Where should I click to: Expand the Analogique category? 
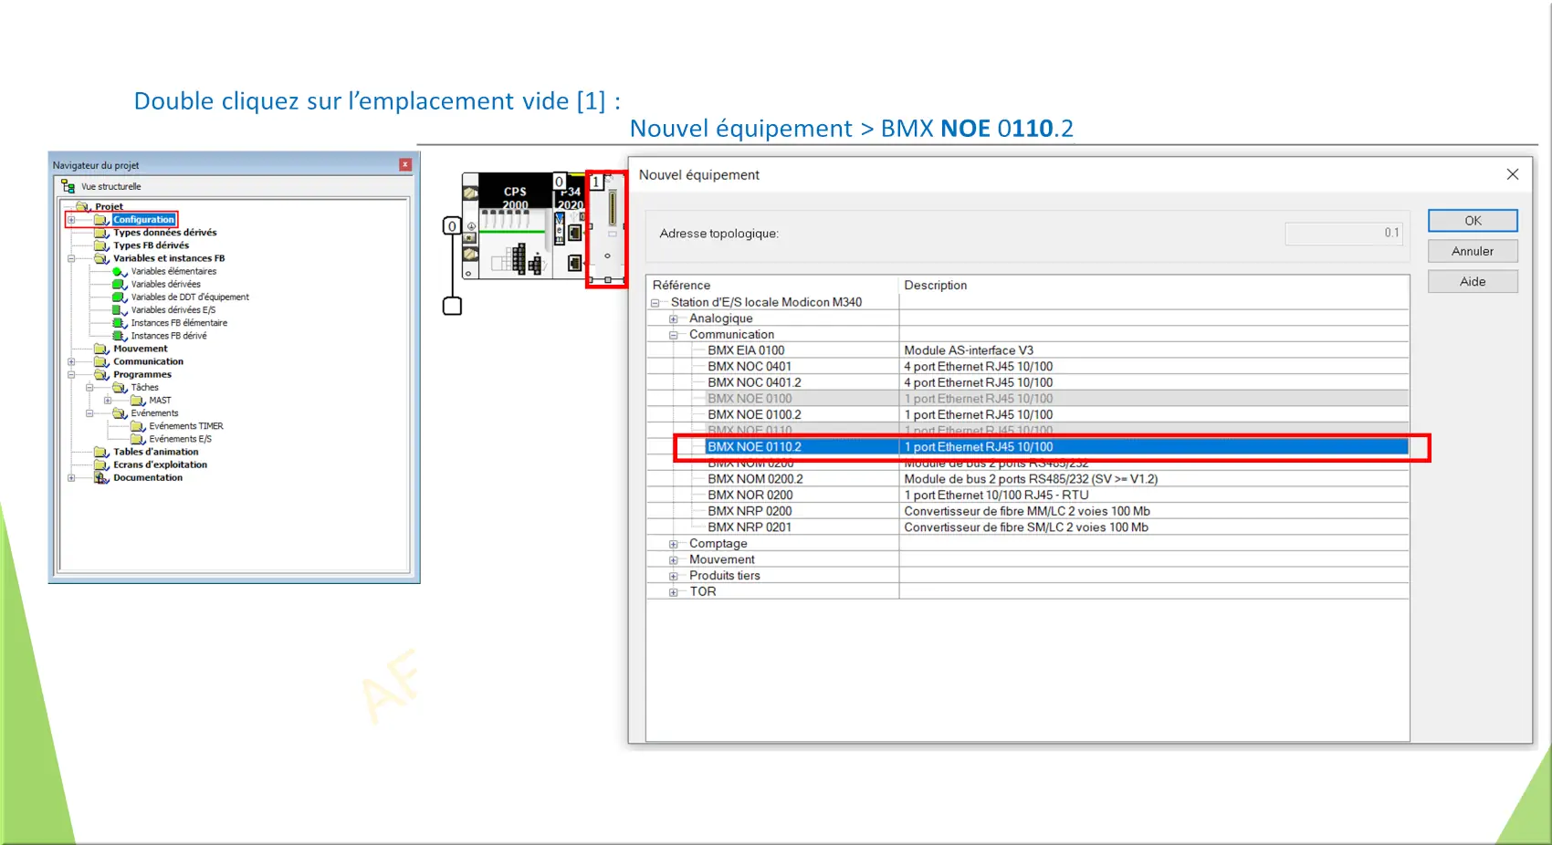[674, 319]
